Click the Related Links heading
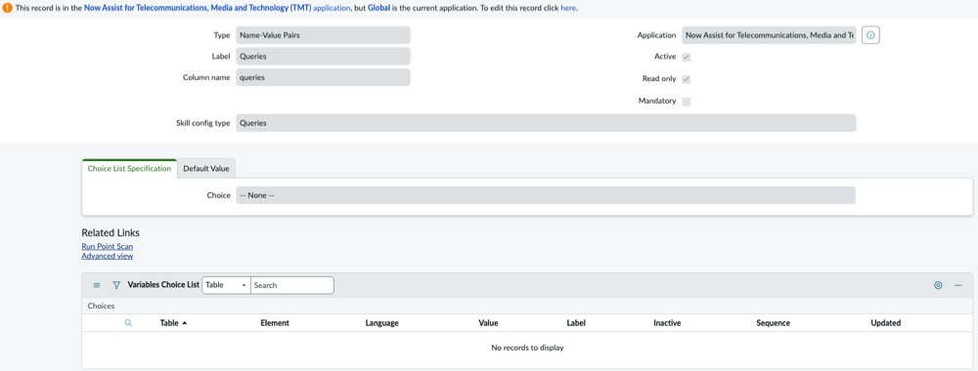 coord(111,232)
